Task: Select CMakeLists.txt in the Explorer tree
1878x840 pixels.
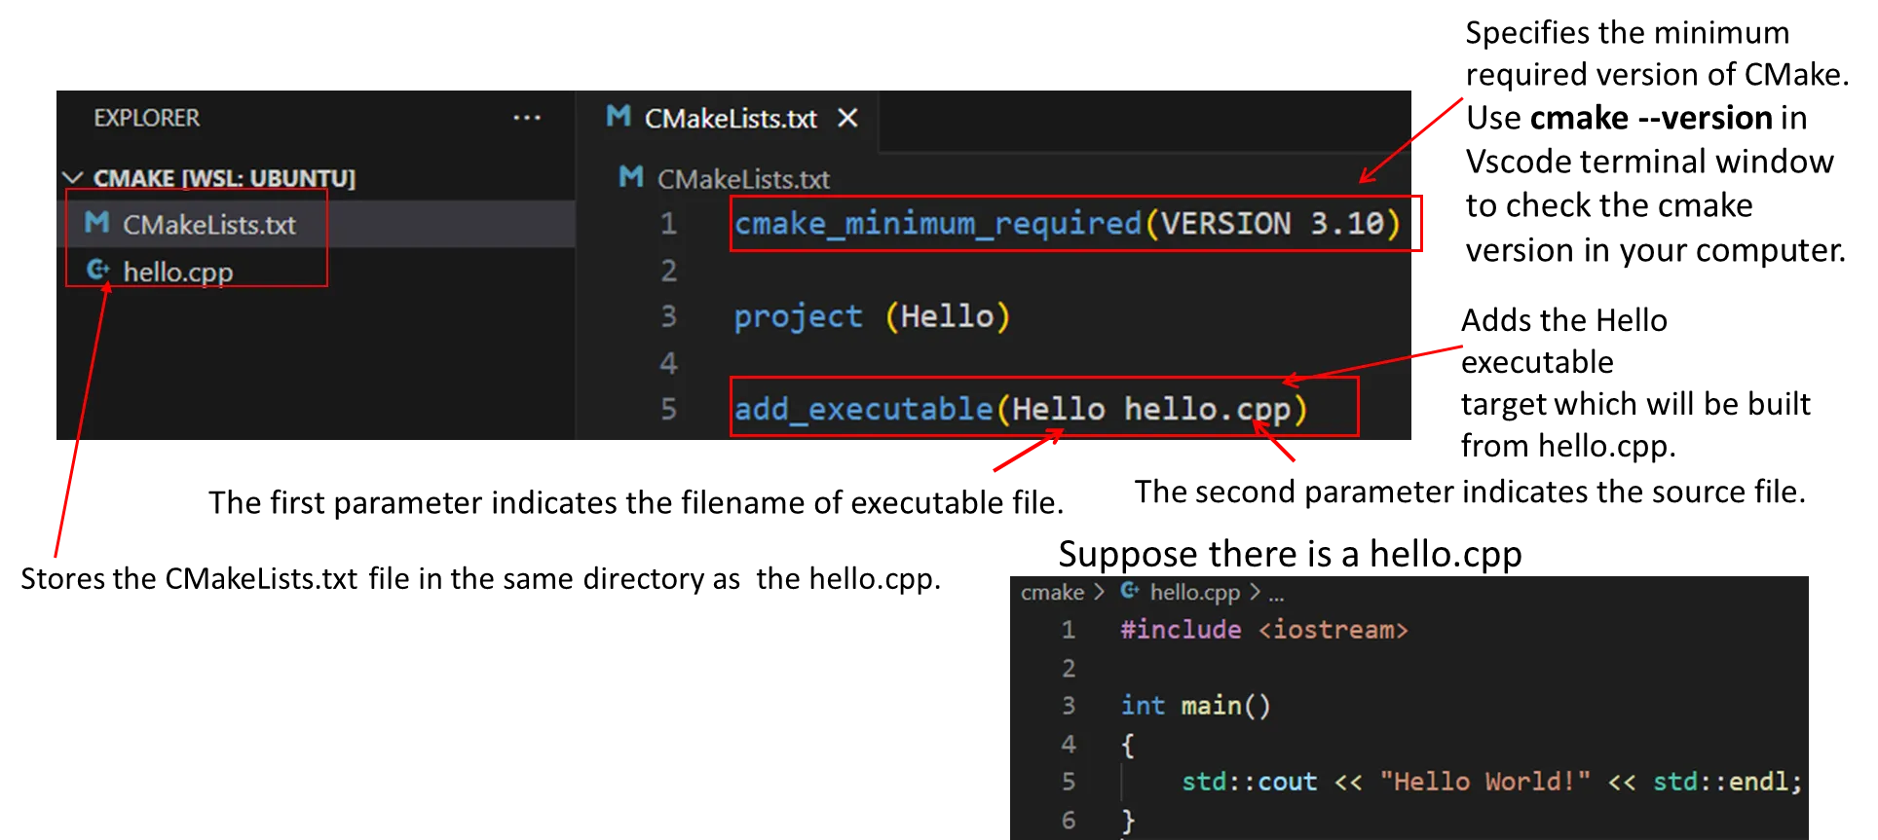Action: 208,225
